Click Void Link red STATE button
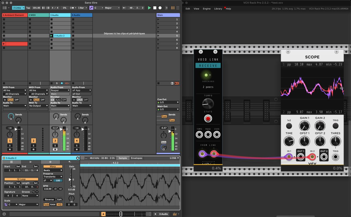Viewport: 351px width, 217px height. pos(208,119)
